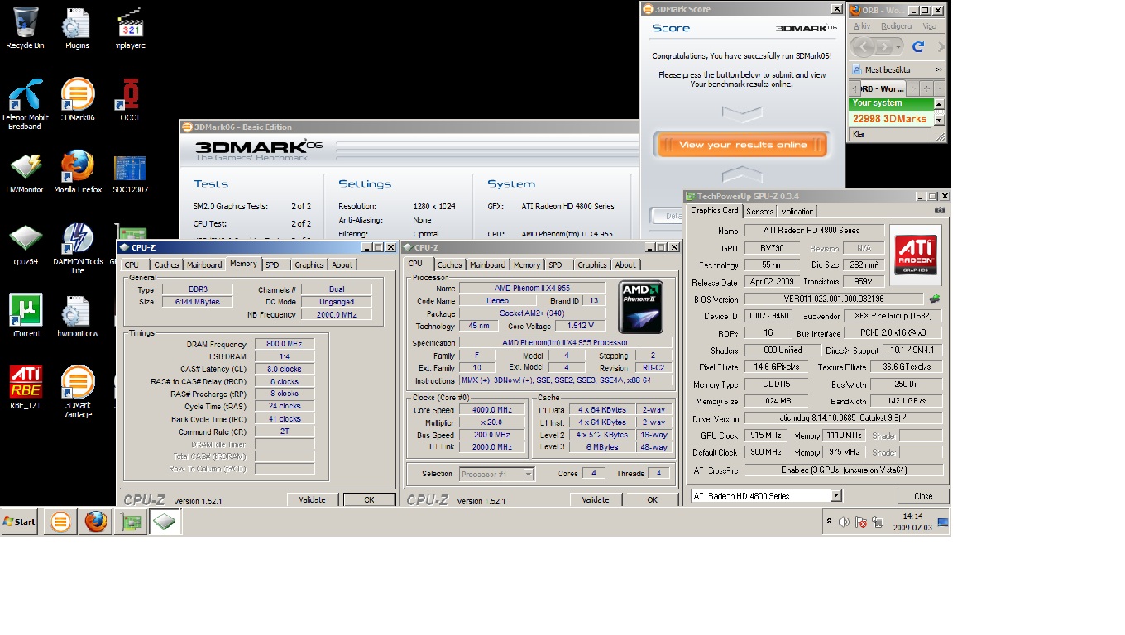Open SPD tab in right CPU-Z
1125x635 pixels.
[x=555, y=265]
